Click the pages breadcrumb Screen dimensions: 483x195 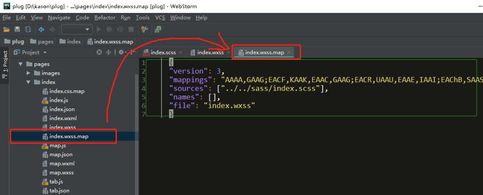(x=42, y=41)
